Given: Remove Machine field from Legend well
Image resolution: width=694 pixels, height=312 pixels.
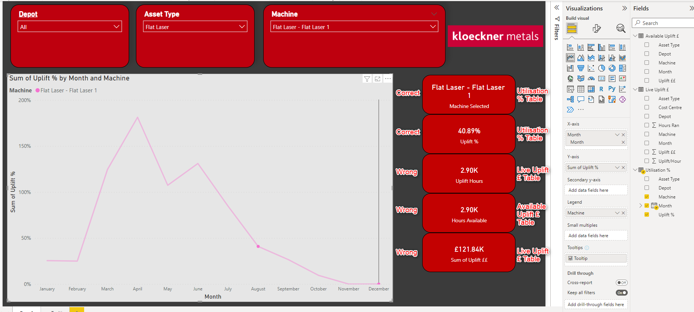Looking at the screenshot, I should coord(623,213).
